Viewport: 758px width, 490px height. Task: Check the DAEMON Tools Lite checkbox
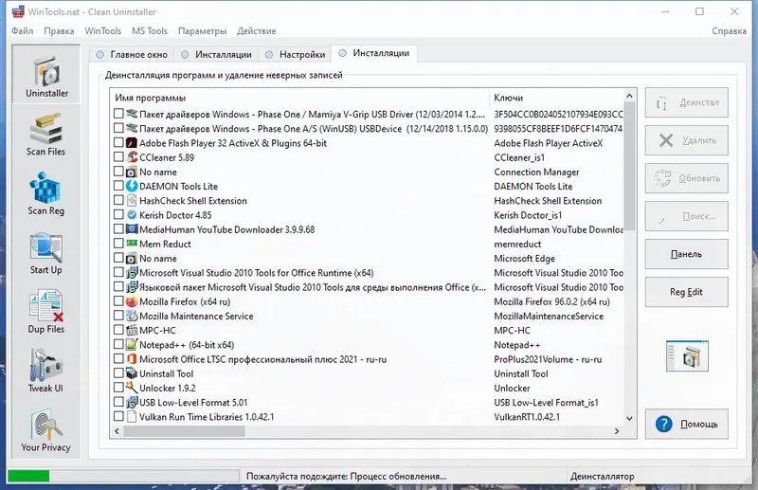pos(118,186)
